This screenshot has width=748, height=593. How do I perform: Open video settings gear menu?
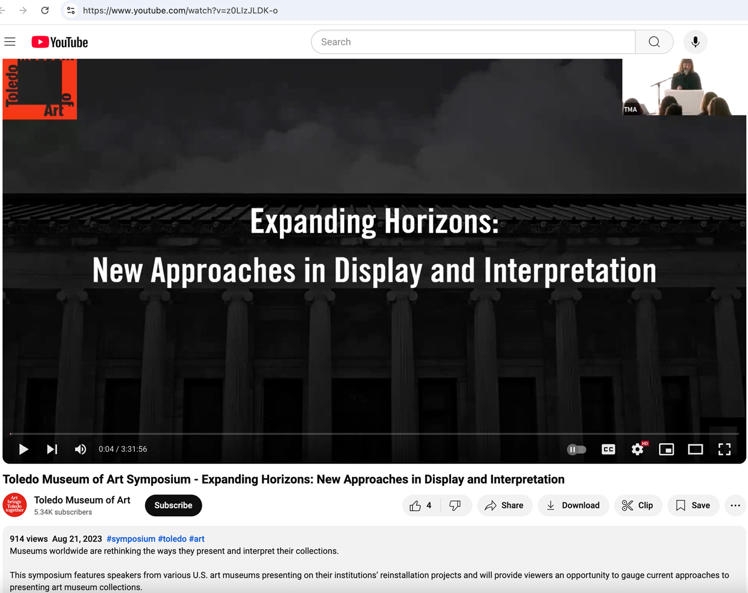(x=637, y=449)
